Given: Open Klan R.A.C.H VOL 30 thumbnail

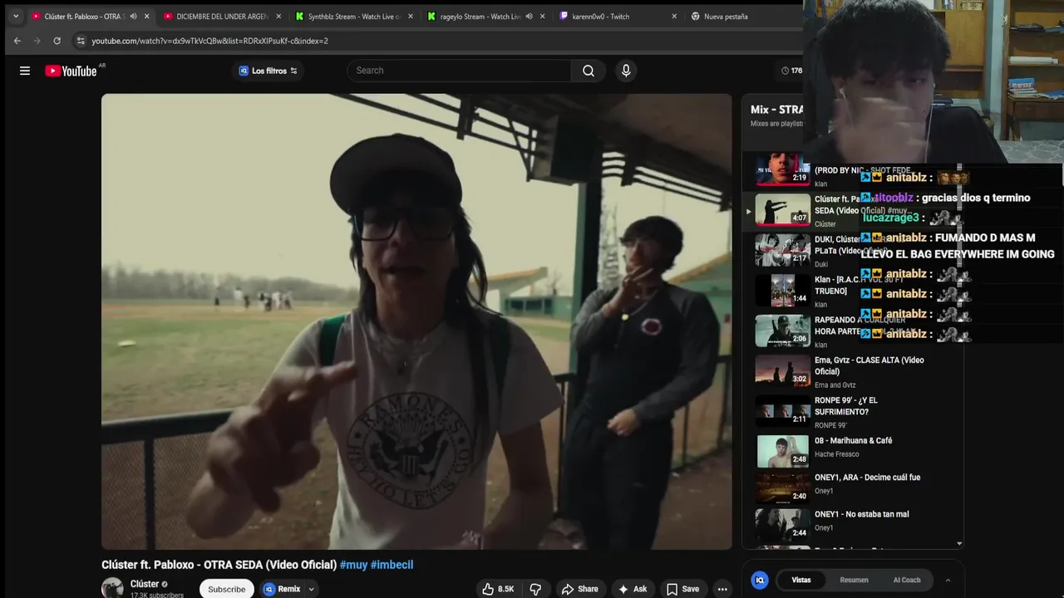Looking at the screenshot, I should [x=782, y=290].
